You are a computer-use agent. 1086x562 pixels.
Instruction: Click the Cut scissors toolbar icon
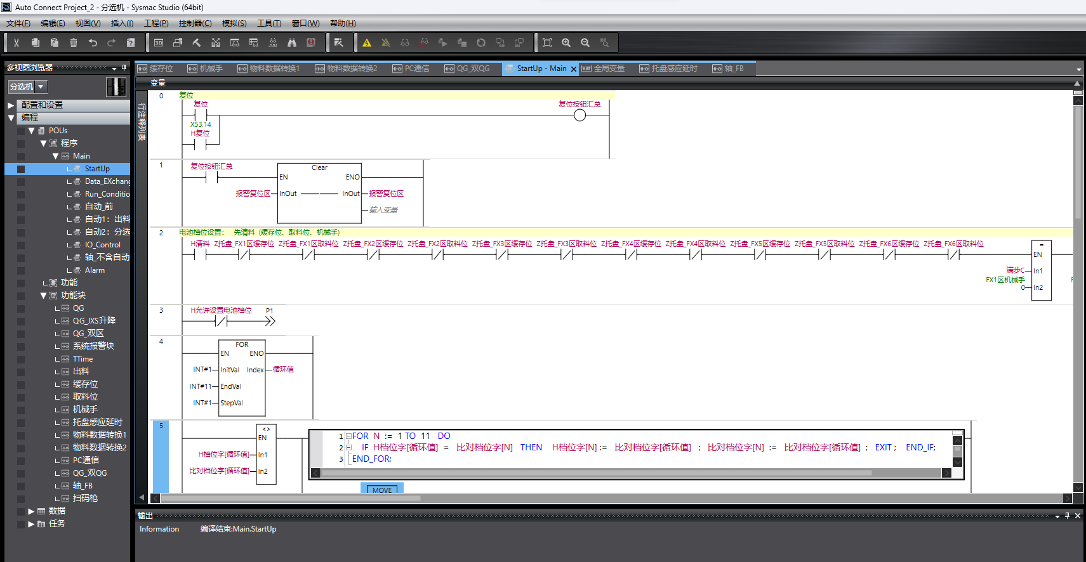pos(17,42)
